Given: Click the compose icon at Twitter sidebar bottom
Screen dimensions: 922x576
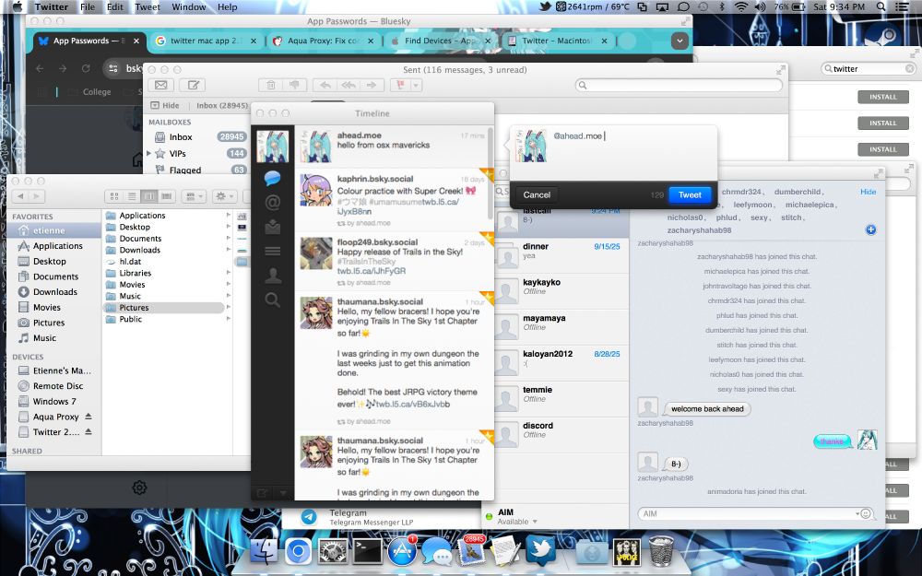Looking at the screenshot, I should pos(262,492).
